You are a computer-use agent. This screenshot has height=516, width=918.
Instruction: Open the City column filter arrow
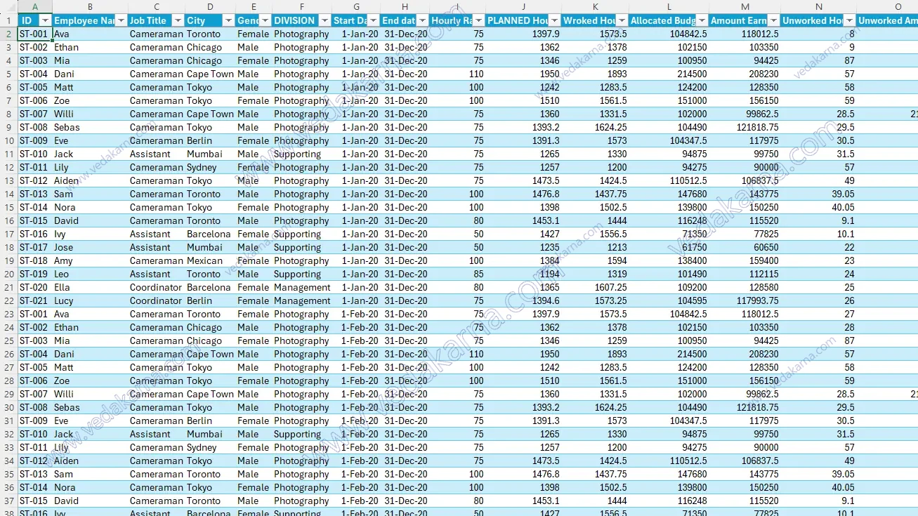[x=228, y=20]
